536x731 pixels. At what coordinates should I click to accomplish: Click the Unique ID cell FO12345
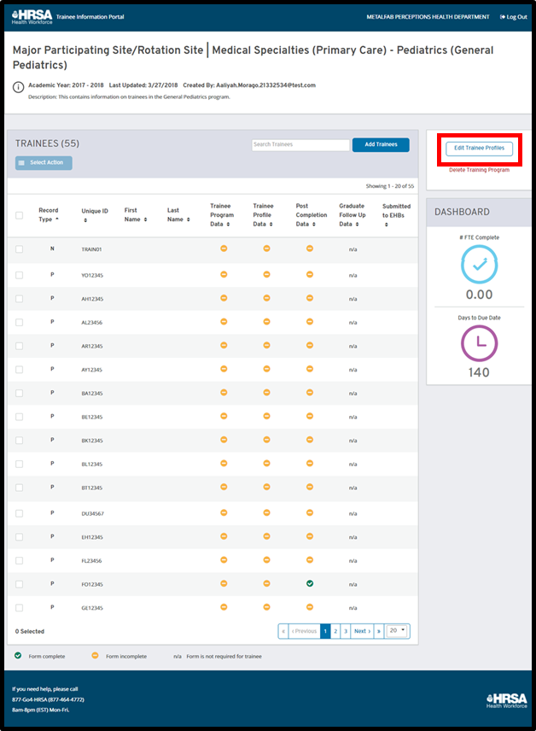coord(92,584)
